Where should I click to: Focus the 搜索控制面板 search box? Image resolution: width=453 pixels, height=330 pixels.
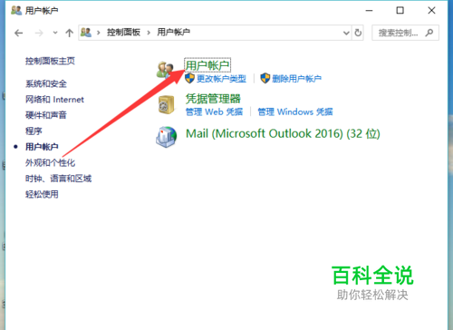405,33
